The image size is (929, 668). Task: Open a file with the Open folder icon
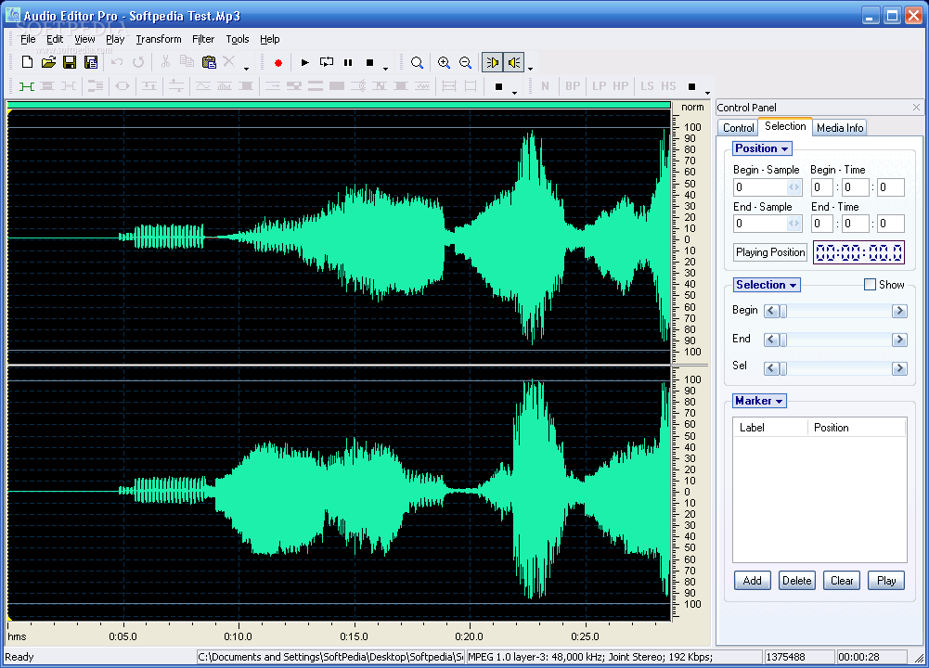[47, 62]
